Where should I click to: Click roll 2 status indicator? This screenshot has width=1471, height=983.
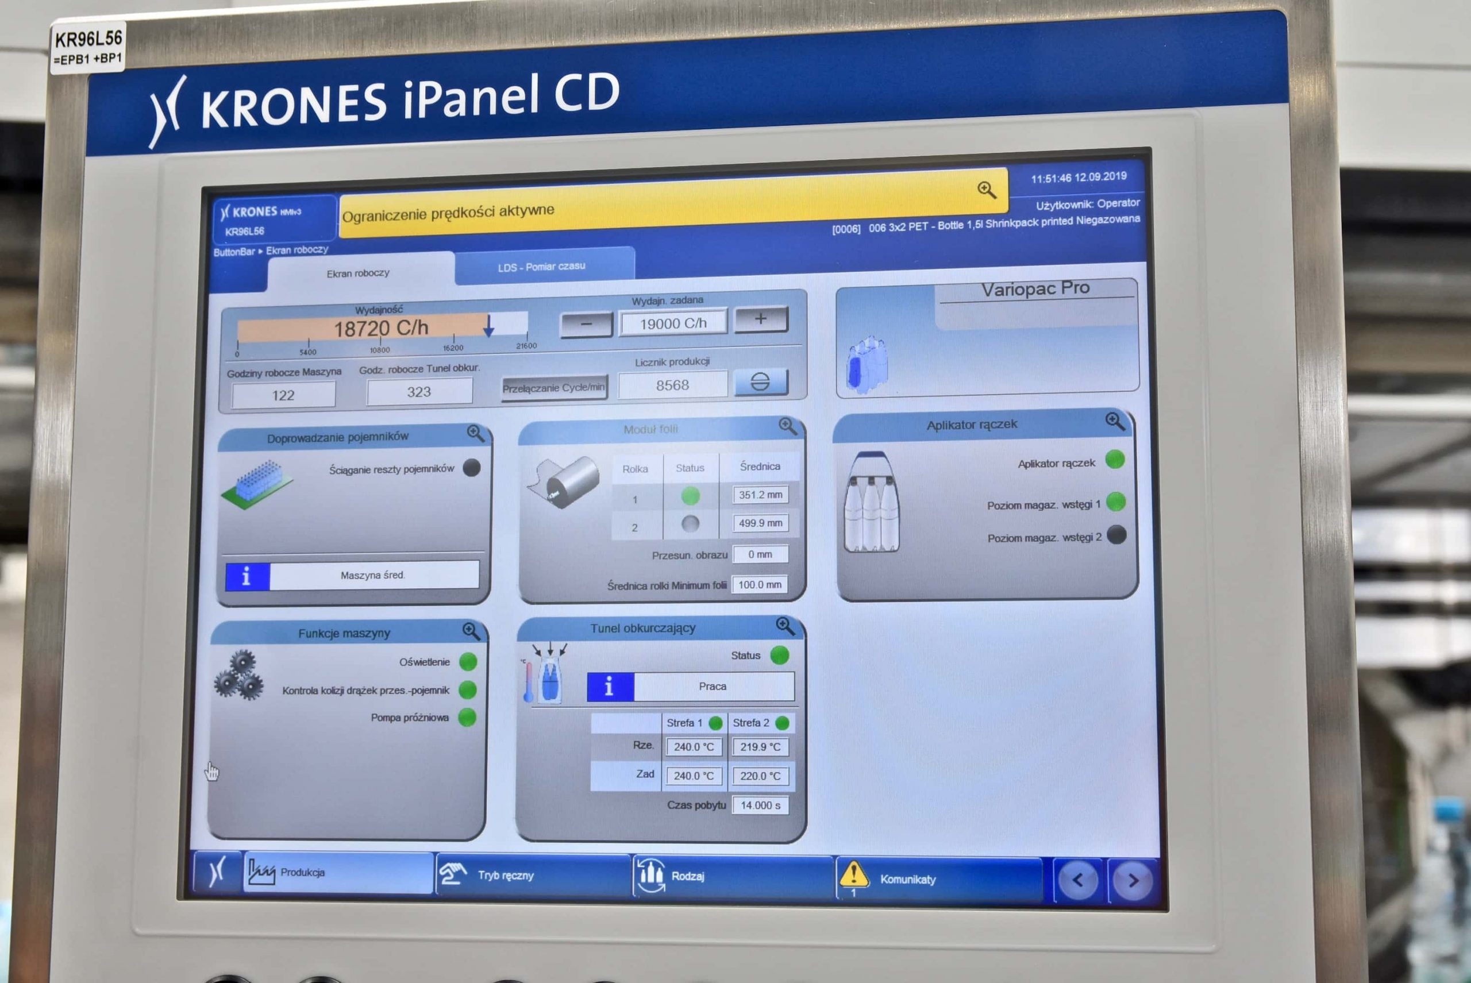coord(690,523)
